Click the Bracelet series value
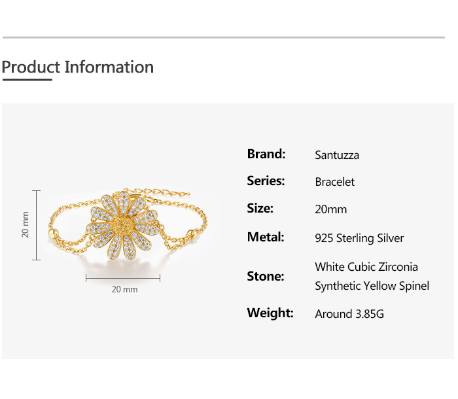This screenshot has width=458, height=399. click(334, 182)
